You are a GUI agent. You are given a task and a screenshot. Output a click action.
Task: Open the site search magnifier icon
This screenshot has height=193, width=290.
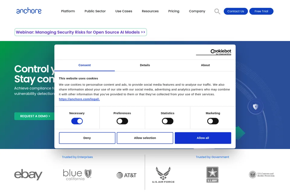pyautogui.click(x=217, y=11)
